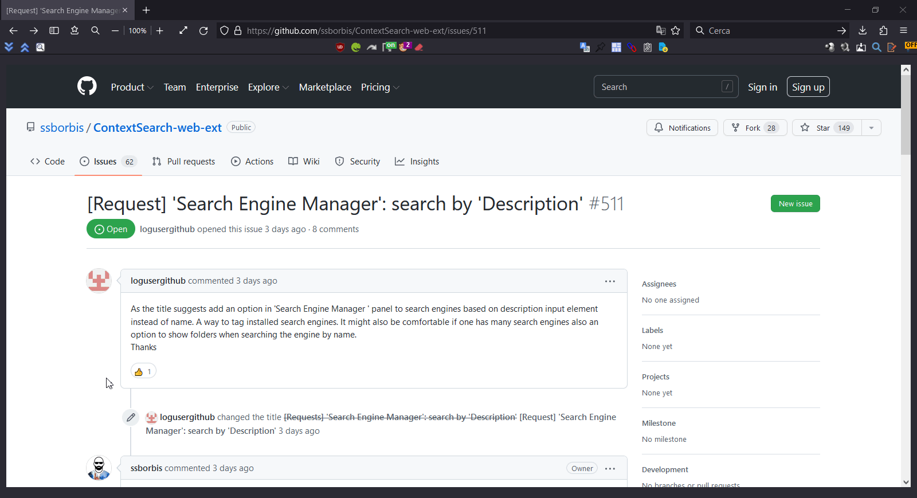Click the double up chevron toolbar icon
The height and width of the screenshot is (498, 917).
(x=25, y=47)
